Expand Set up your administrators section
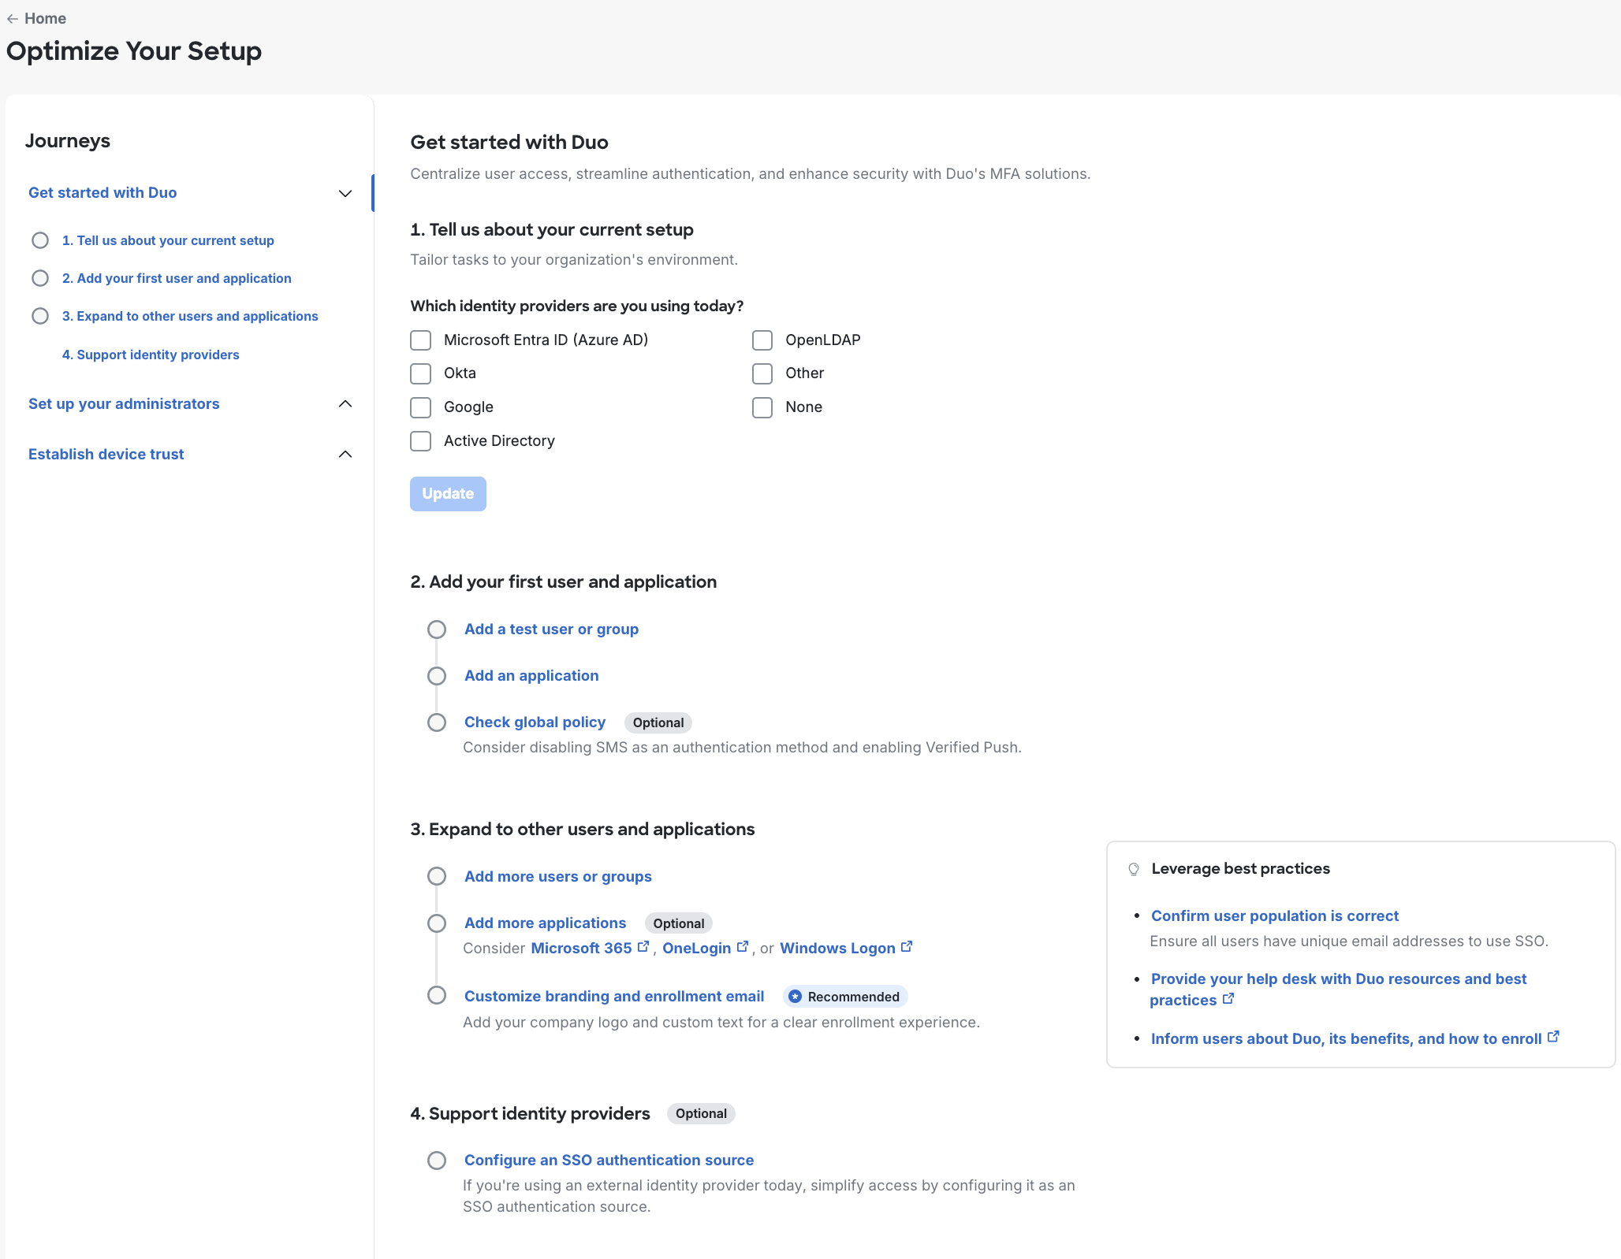This screenshot has width=1621, height=1259. pos(345,404)
